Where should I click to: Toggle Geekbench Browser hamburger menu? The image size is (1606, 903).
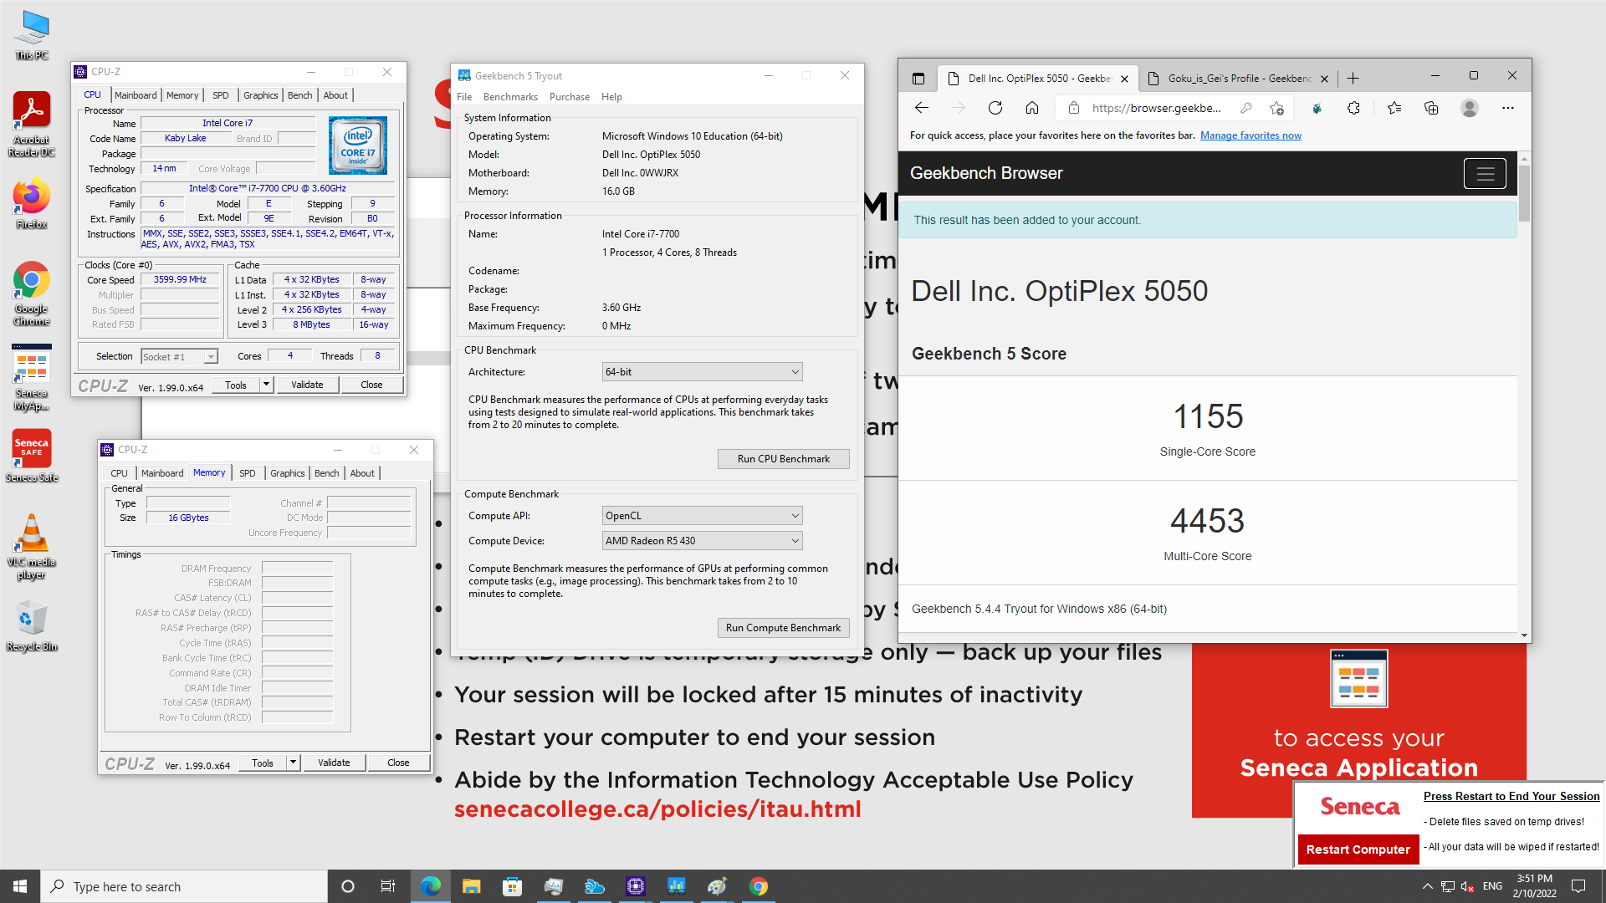tap(1485, 174)
